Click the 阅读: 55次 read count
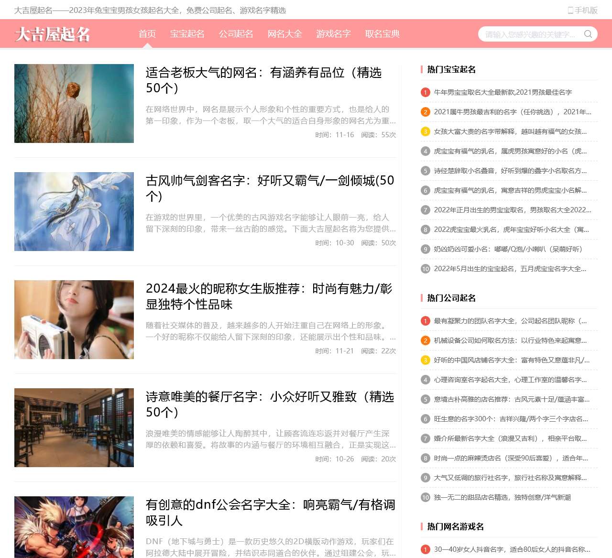This screenshot has height=558, width=612. (379, 135)
